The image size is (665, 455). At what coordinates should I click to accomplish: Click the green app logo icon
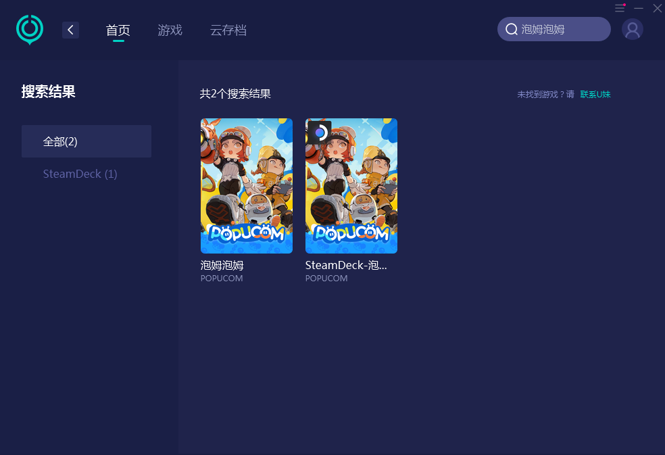click(x=30, y=29)
